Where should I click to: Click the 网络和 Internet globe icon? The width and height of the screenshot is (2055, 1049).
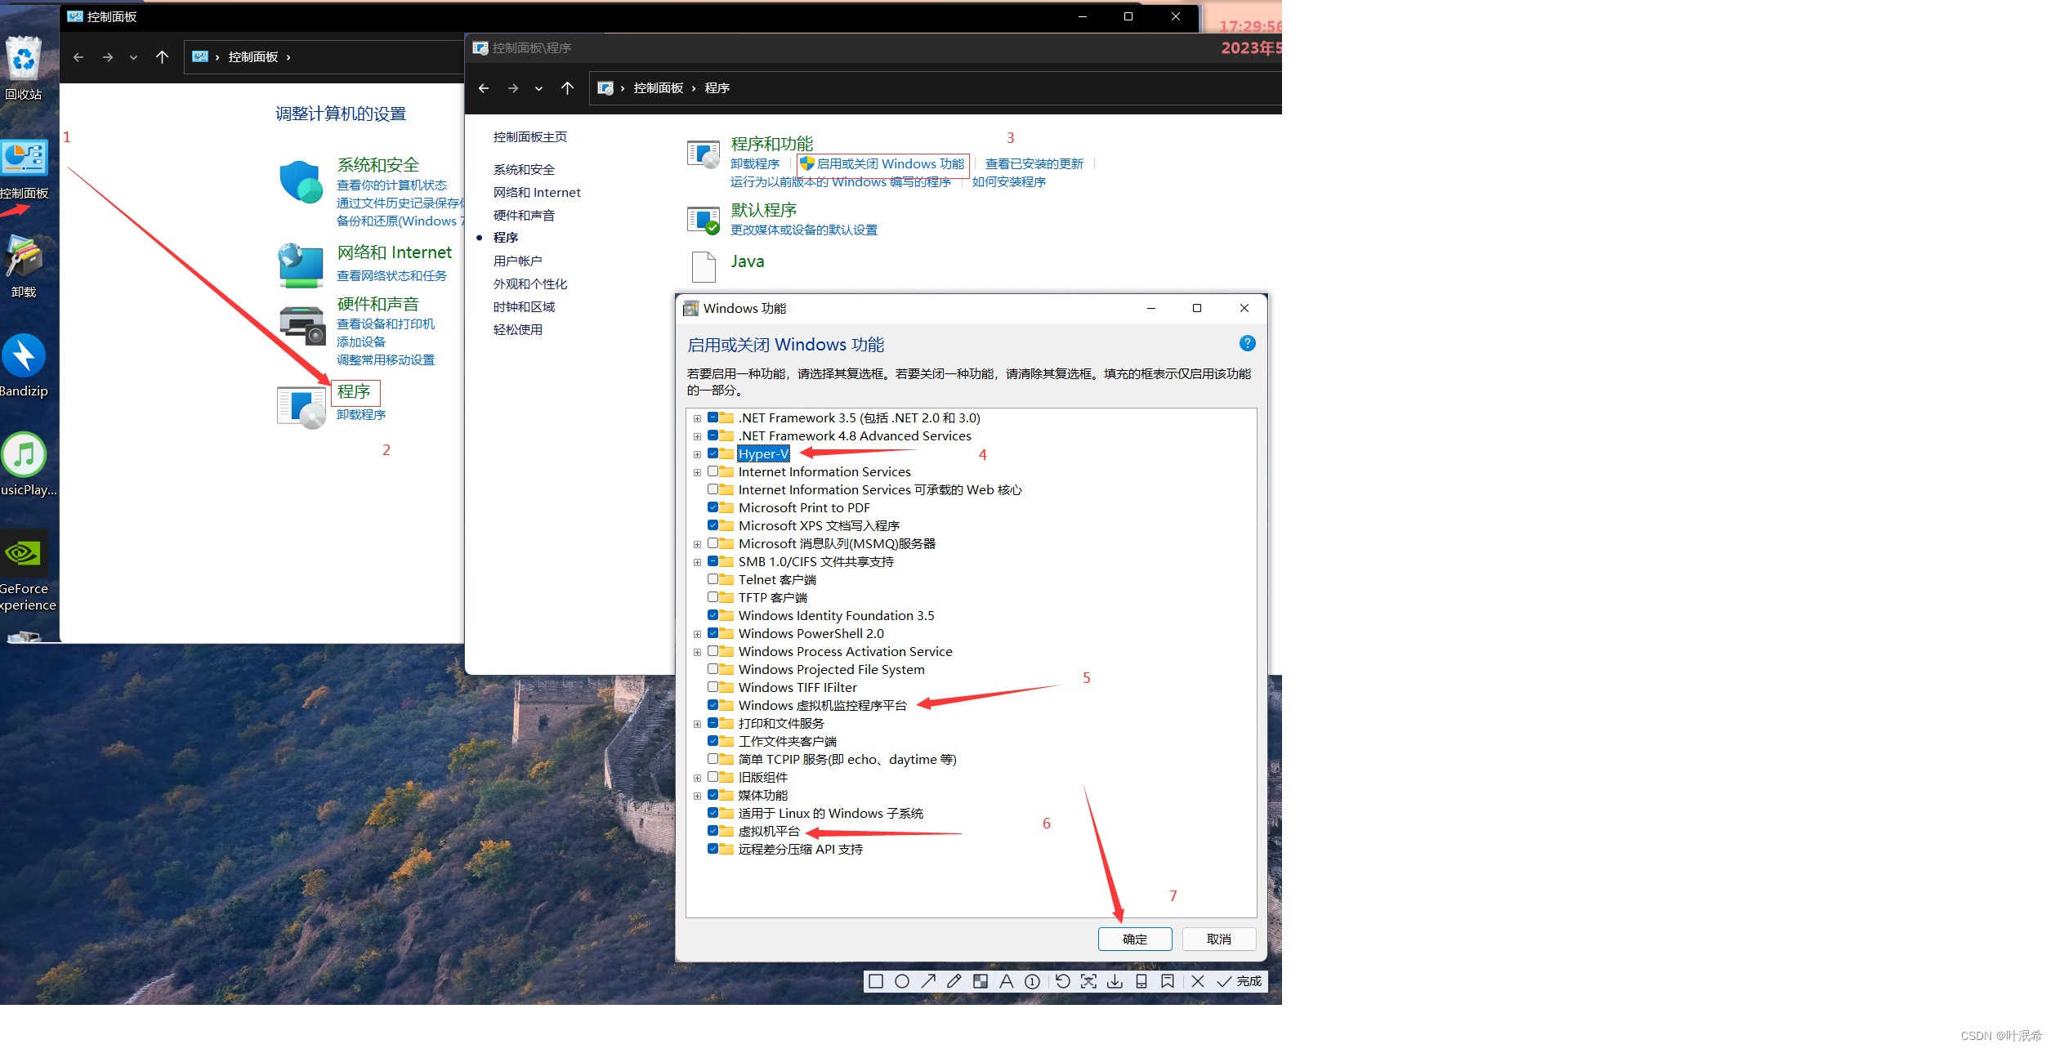click(x=301, y=266)
